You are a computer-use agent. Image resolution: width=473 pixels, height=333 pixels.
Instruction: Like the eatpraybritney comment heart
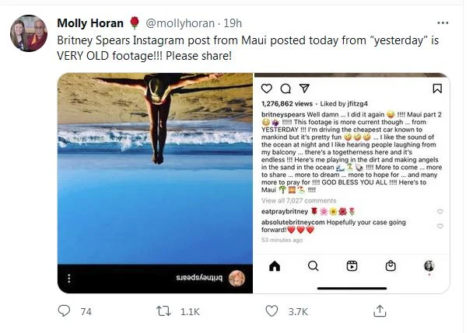tap(440, 211)
